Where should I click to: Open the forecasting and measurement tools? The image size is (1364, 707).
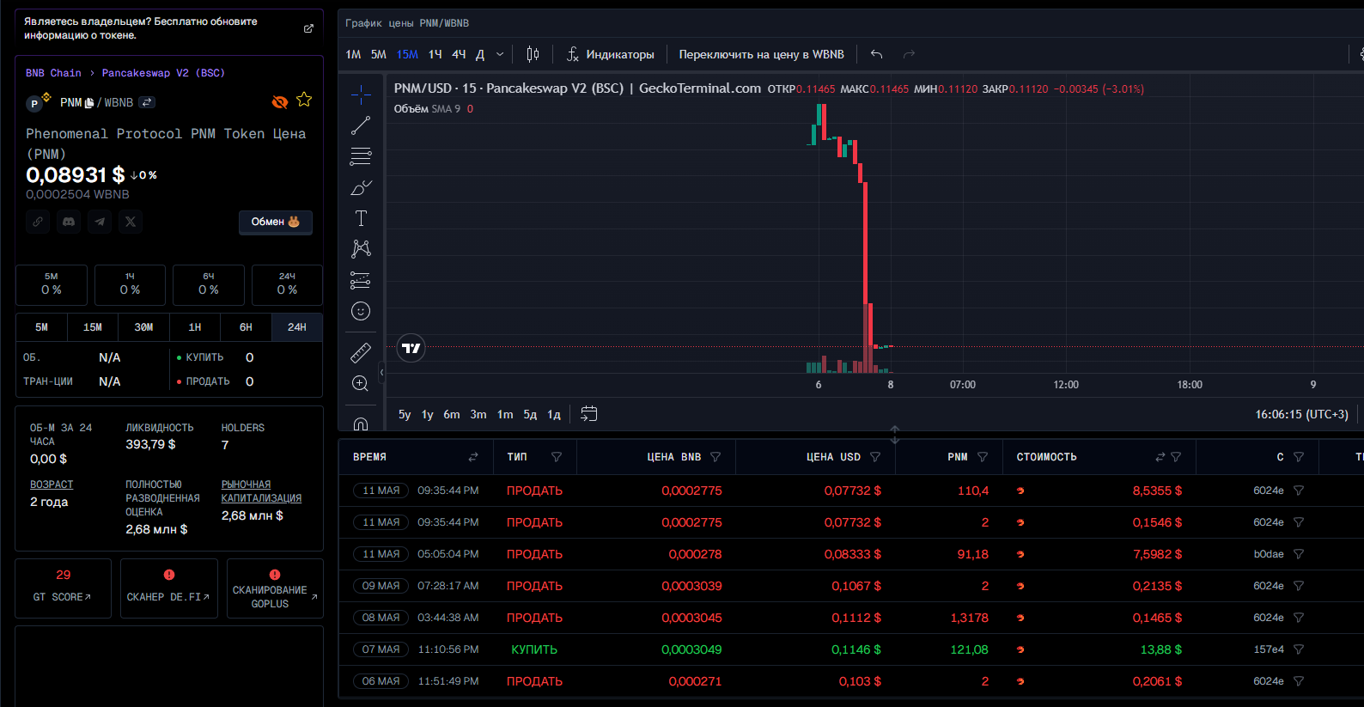pyautogui.click(x=361, y=280)
